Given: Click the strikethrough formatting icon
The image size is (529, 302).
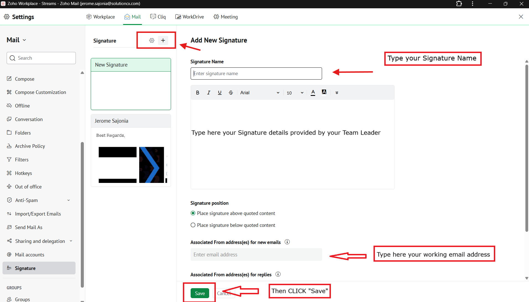Looking at the screenshot, I should [x=231, y=93].
